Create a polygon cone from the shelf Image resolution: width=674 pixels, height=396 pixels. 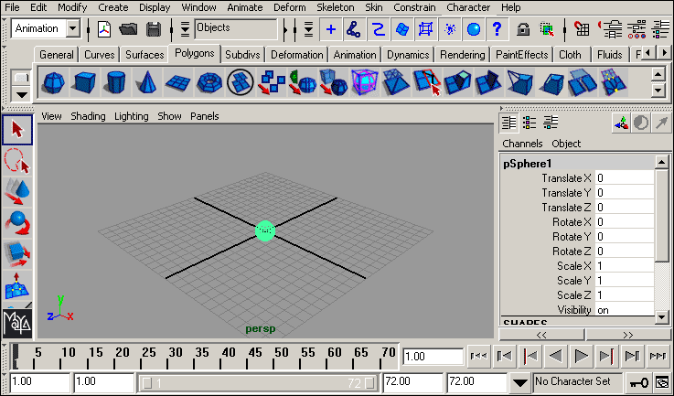[x=145, y=83]
